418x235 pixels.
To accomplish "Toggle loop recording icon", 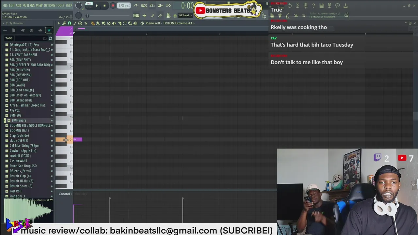I will pyautogui.click(x=168, y=6).
